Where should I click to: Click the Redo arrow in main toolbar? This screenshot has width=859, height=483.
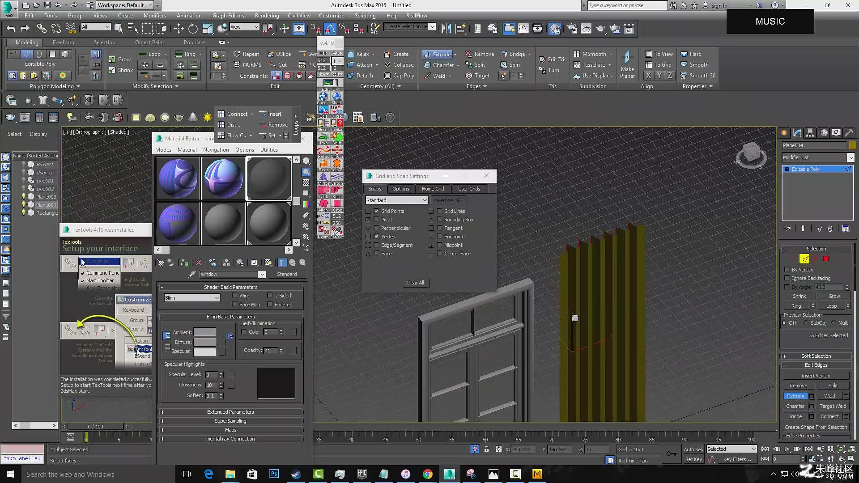[x=25, y=29]
